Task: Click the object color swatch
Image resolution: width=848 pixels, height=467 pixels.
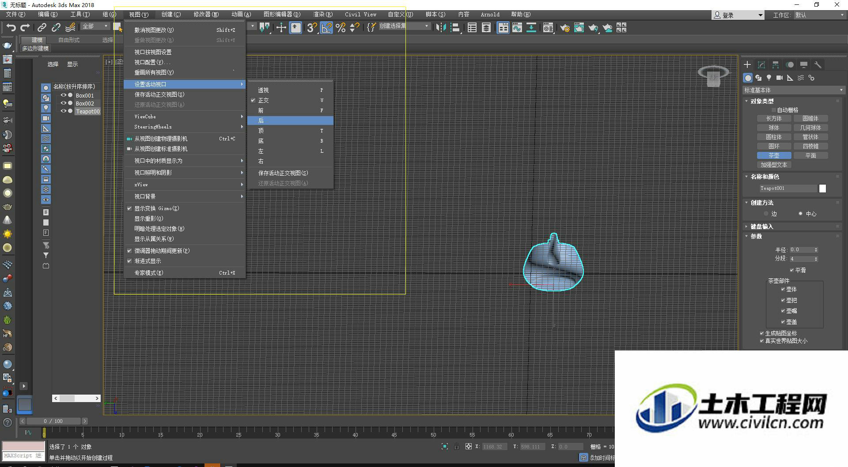Action: (822, 188)
